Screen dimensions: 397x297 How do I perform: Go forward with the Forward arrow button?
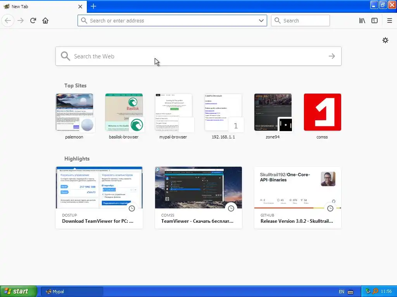[x=21, y=20]
